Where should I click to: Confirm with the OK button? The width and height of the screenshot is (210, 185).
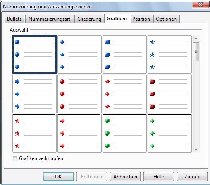pyautogui.click(x=58, y=177)
